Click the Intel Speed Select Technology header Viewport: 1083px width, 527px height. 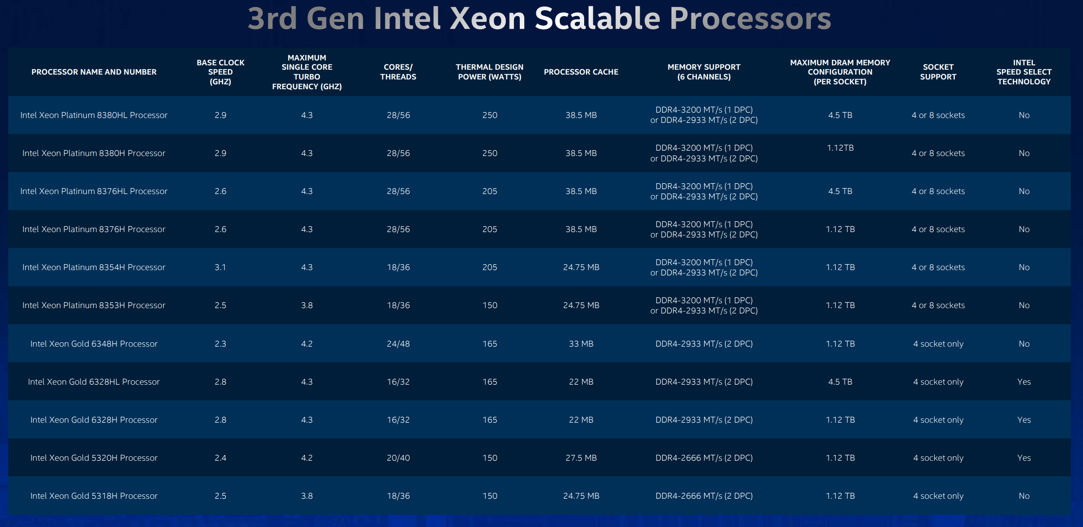(1024, 72)
